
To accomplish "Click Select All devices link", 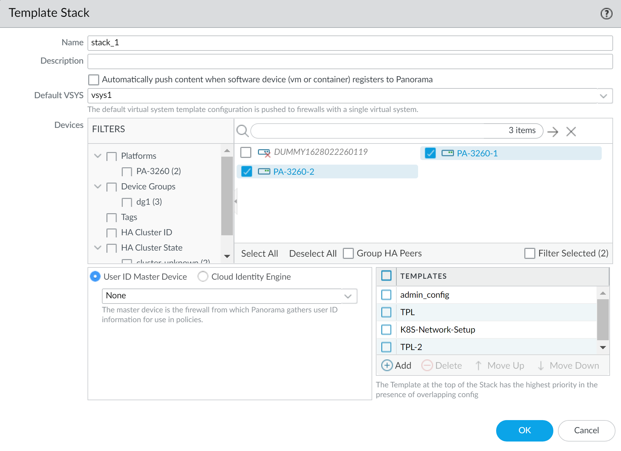I will (259, 253).
